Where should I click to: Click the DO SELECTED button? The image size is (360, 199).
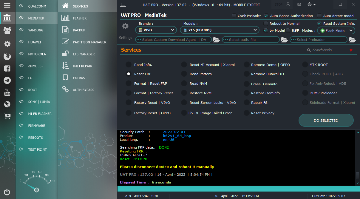[326, 121]
